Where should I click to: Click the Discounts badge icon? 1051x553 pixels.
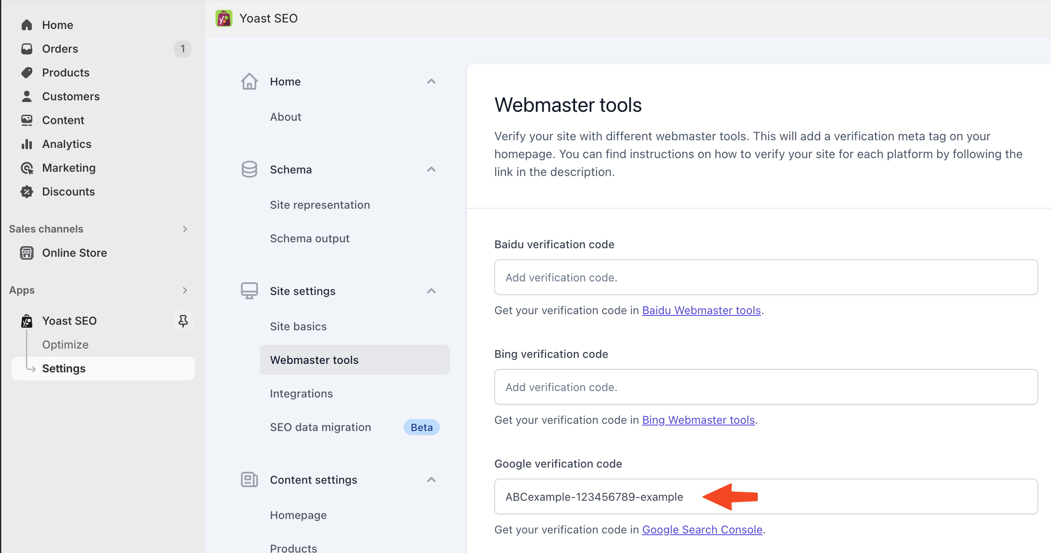[x=27, y=192]
